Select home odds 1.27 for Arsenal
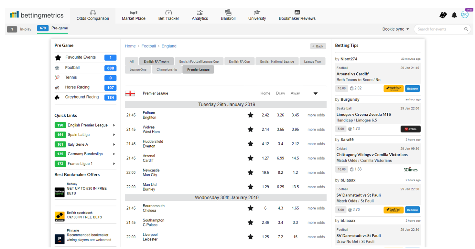This screenshot has height=249, width=475. [x=265, y=158]
